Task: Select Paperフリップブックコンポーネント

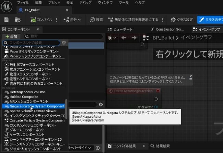Action: point(34,56)
